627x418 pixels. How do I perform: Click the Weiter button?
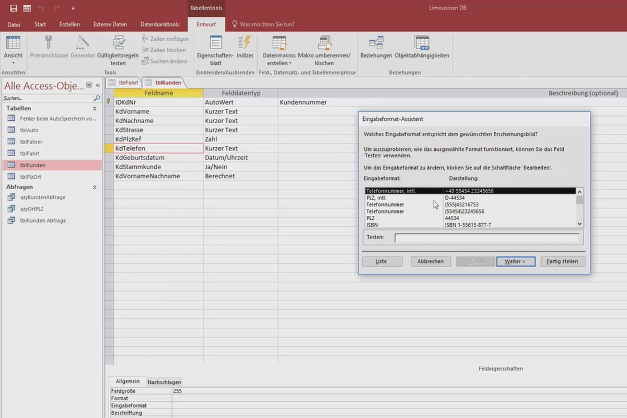point(515,261)
